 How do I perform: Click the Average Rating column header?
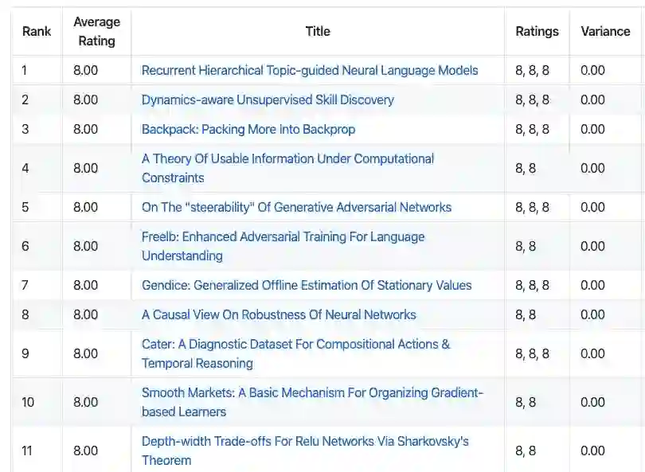click(96, 32)
